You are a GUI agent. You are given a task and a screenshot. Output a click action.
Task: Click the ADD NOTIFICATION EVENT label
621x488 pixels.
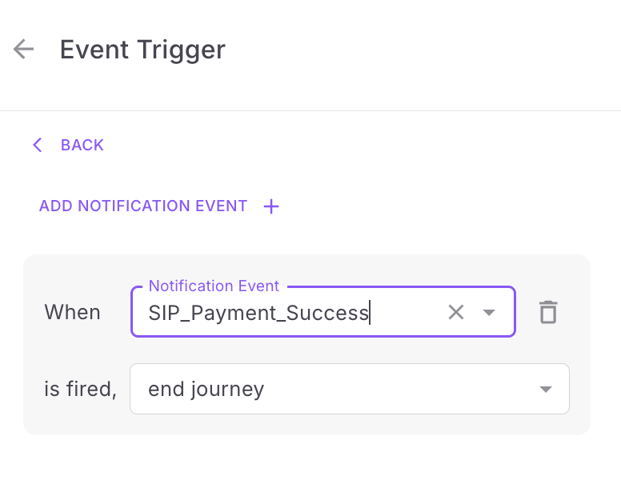143,206
